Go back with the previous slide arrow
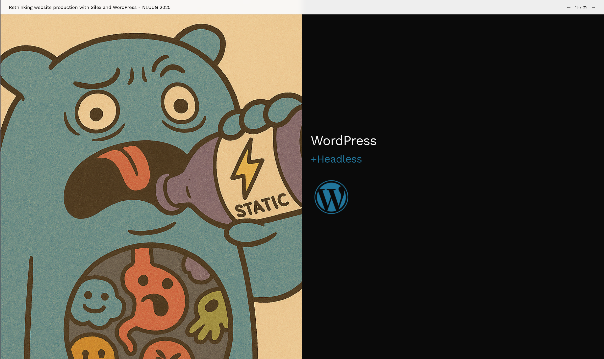The height and width of the screenshot is (359, 604). [568, 7]
